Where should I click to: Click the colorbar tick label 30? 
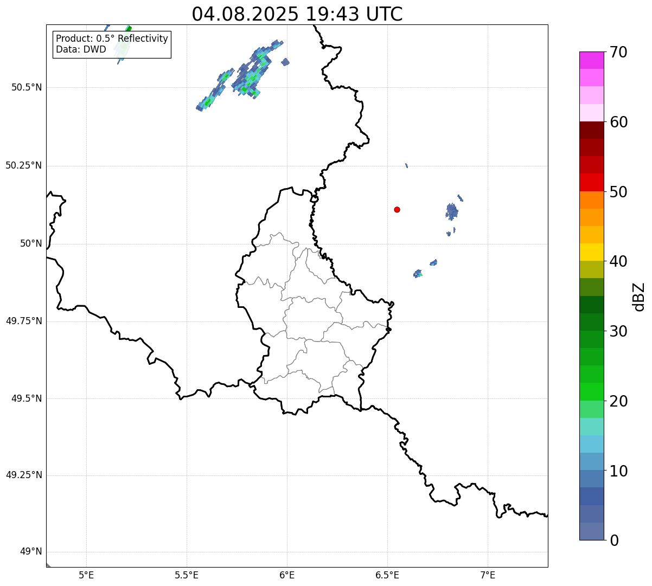click(618, 331)
